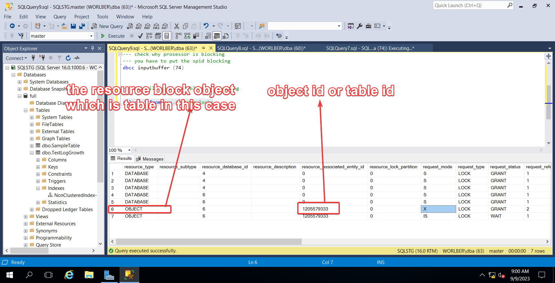Click the Disconnect icon in Object Explorer
The image size is (555, 283).
point(42,58)
